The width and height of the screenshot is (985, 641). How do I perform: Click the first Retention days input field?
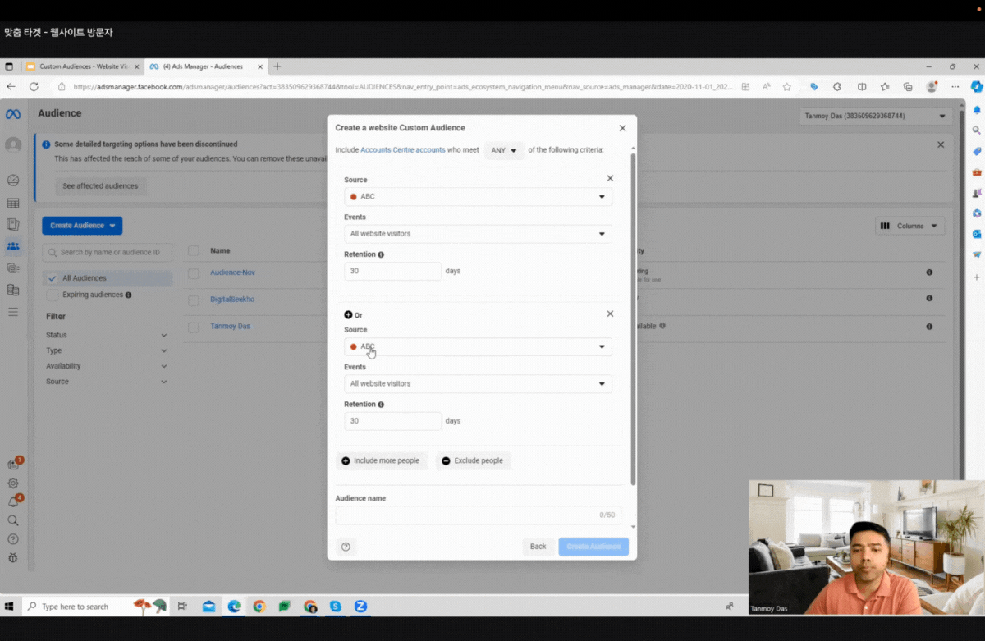[x=392, y=271]
